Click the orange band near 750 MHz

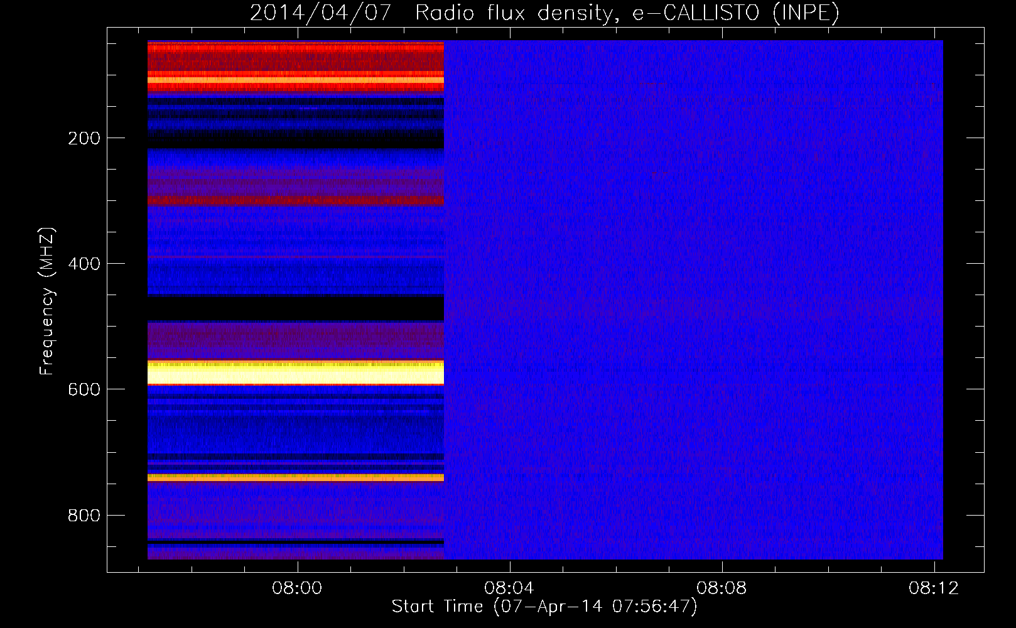(x=296, y=478)
